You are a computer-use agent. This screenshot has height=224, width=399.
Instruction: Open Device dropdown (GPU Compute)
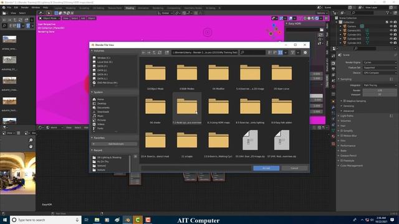[380, 73]
